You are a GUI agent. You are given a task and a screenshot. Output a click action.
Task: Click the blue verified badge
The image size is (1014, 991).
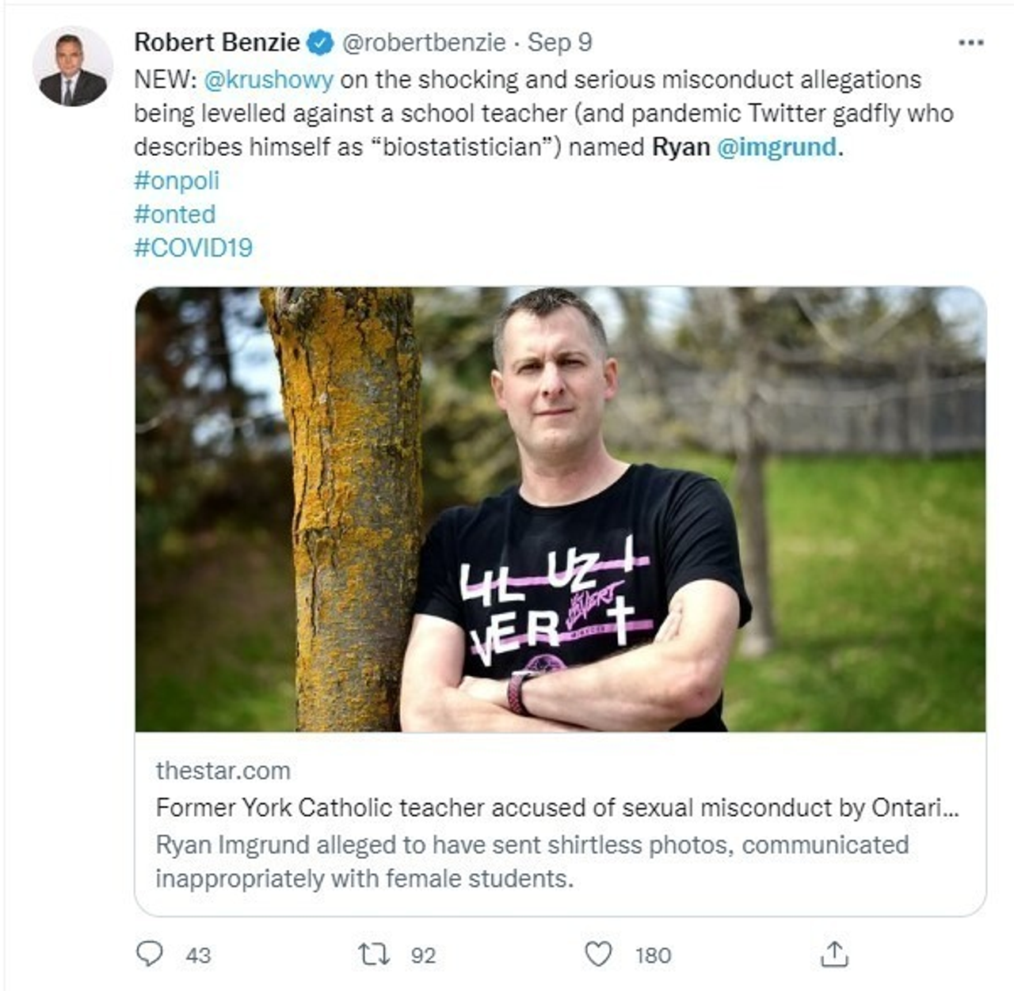[320, 43]
